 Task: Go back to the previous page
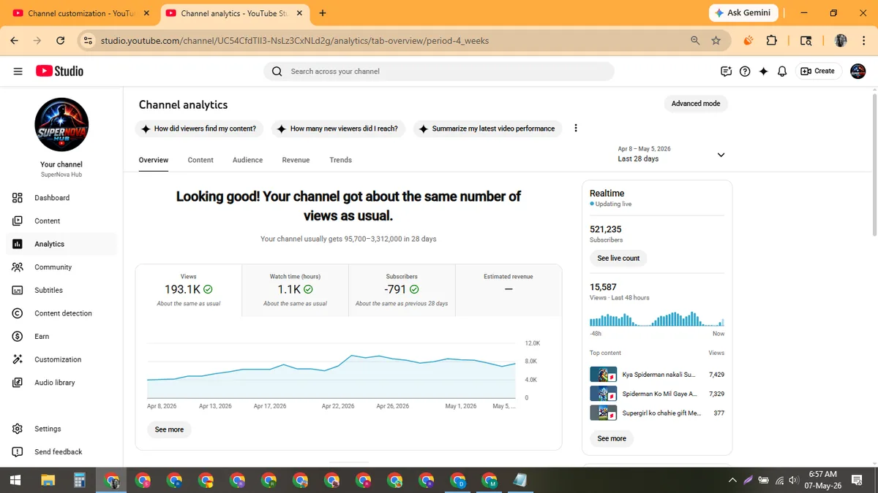pos(15,40)
